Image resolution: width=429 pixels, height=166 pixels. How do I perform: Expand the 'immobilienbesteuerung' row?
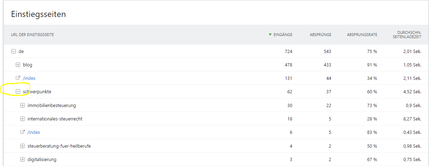click(x=23, y=105)
